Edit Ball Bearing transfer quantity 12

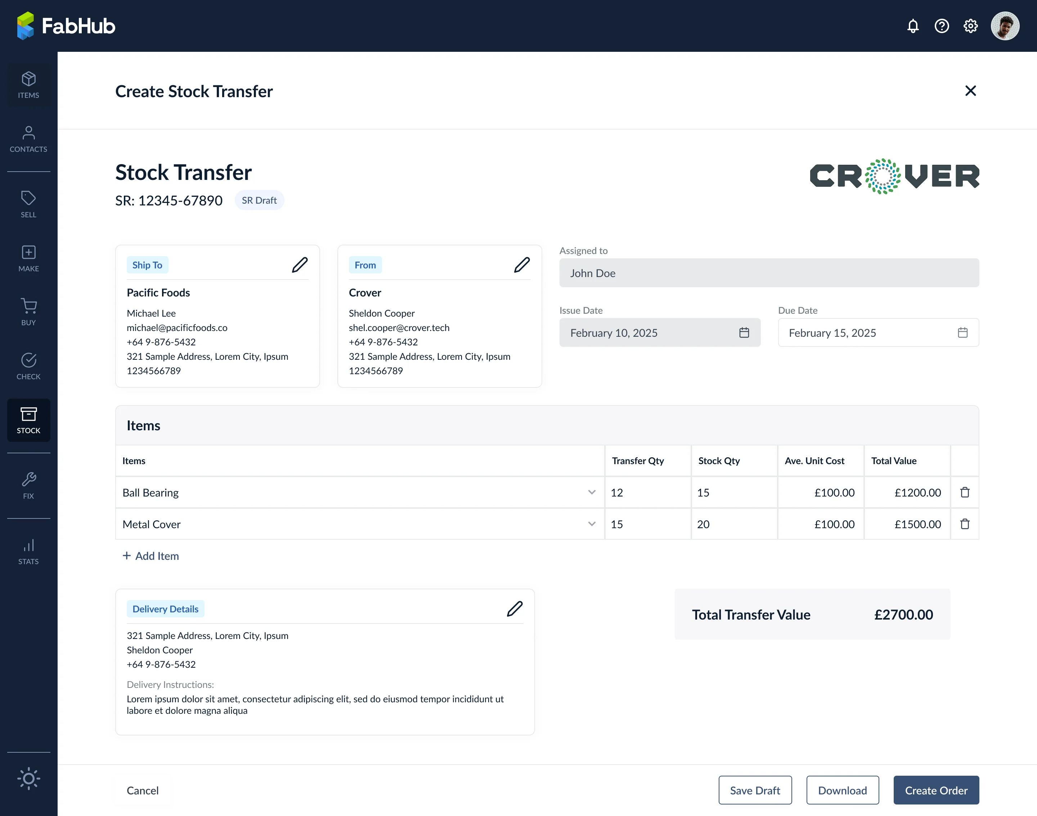[x=648, y=492]
